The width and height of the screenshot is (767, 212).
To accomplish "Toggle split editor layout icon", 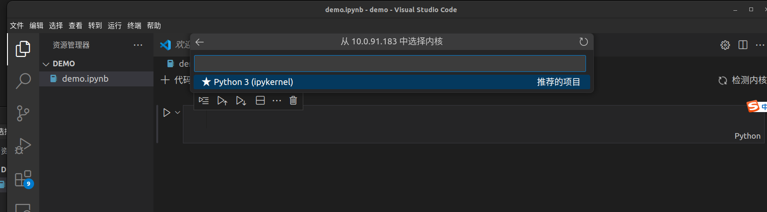I will pos(743,45).
